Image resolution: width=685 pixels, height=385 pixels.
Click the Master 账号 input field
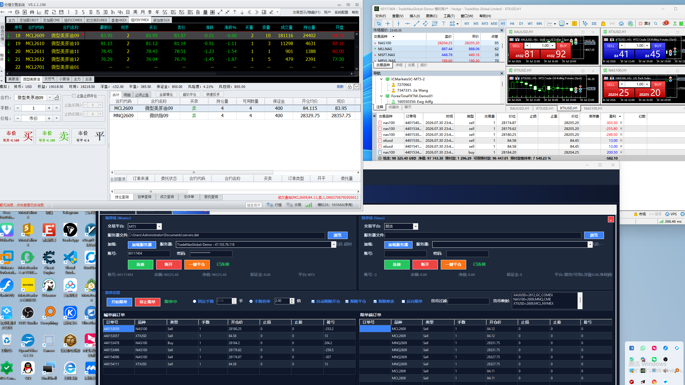pyautogui.click(x=149, y=254)
